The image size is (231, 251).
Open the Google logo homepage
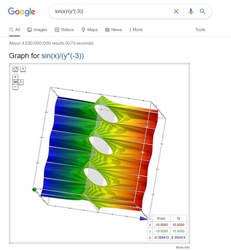click(21, 11)
